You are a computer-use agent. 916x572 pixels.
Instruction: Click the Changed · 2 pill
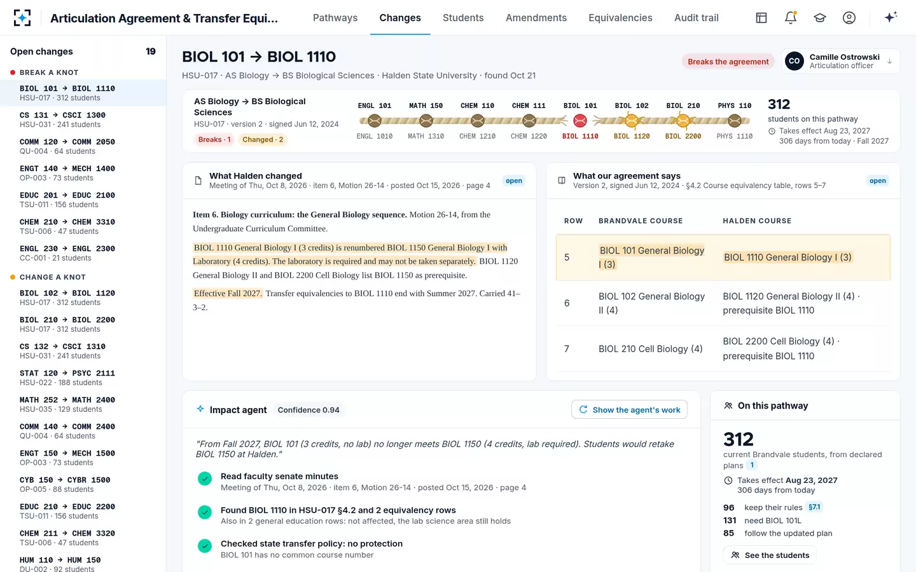pyautogui.click(x=263, y=139)
